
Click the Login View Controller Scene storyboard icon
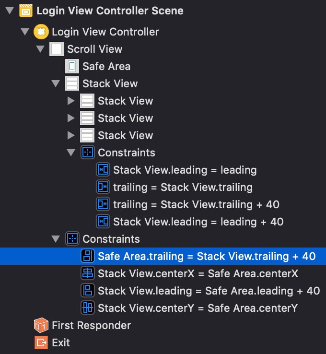25,10
